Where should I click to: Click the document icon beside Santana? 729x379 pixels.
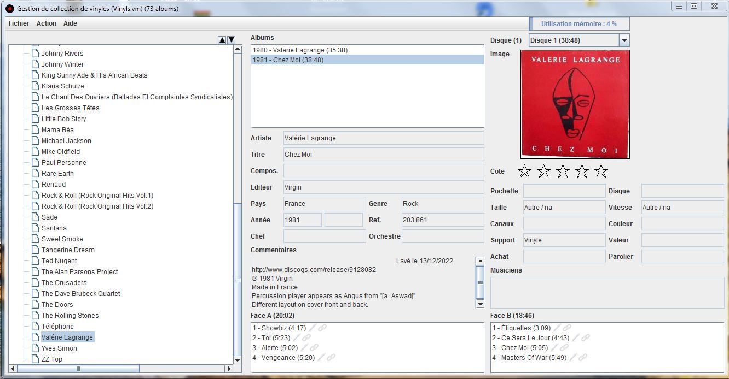(36, 228)
